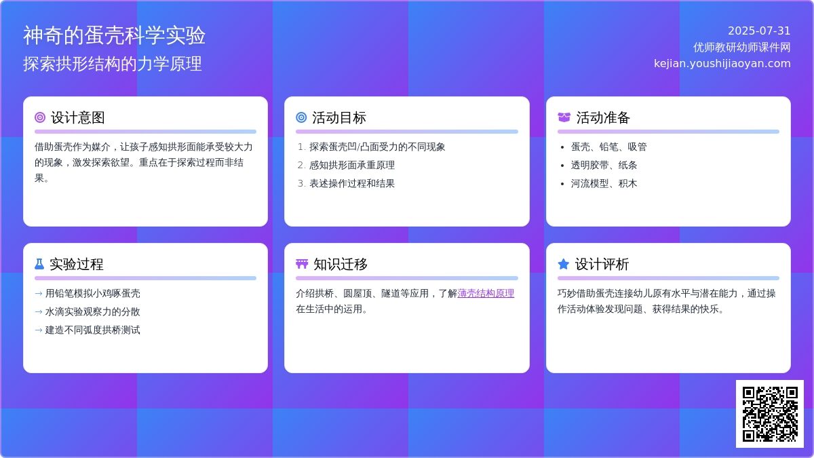This screenshot has height=458, width=814.
Task: Click step 建造不同弧度拱桥测试
Action: [93, 330]
